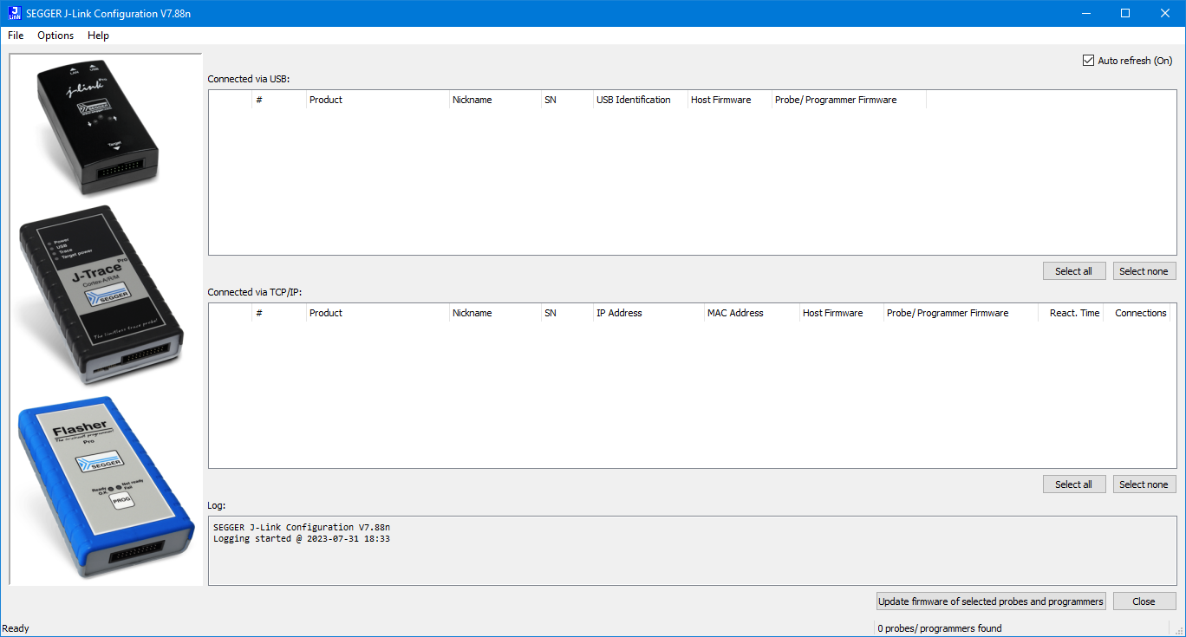The image size is (1186, 637).
Task: Open the File menu
Action: coord(15,36)
